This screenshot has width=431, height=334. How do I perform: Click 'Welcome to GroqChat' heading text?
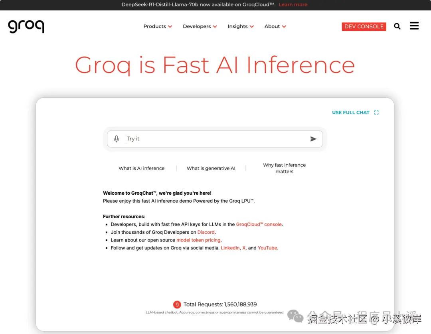pos(157,193)
